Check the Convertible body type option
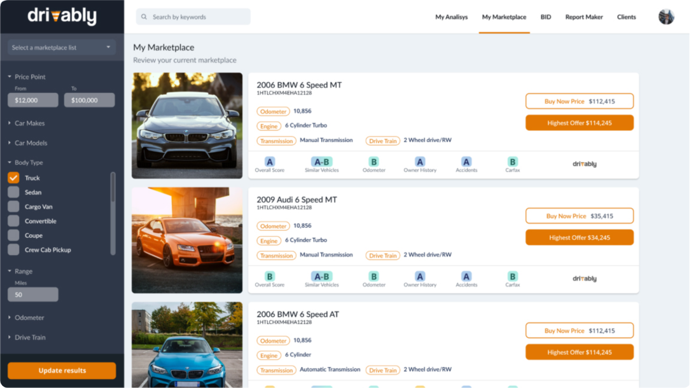691x388 pixels. pyautogui.click(x=13, y=221)
